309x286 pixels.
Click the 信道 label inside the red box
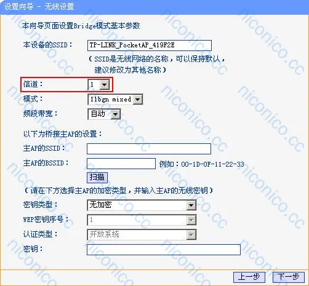coord(33,84)
